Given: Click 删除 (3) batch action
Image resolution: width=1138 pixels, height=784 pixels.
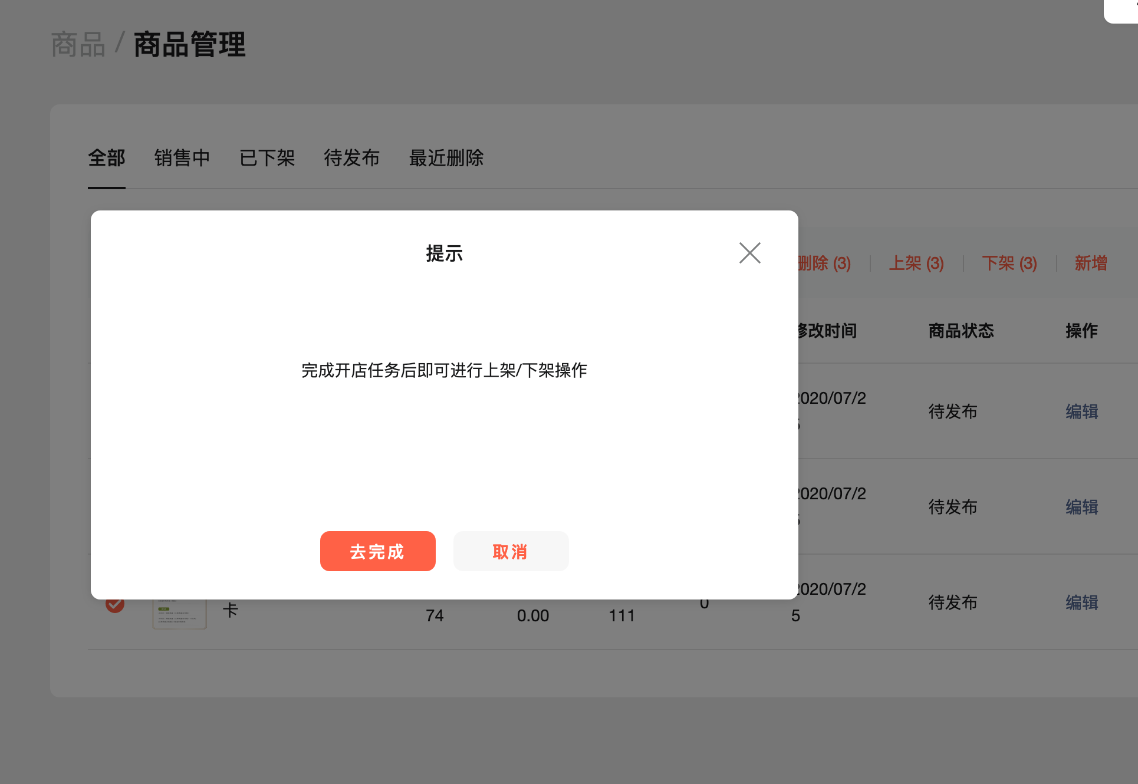Looking at the screenshot, I should click(825, 263).
